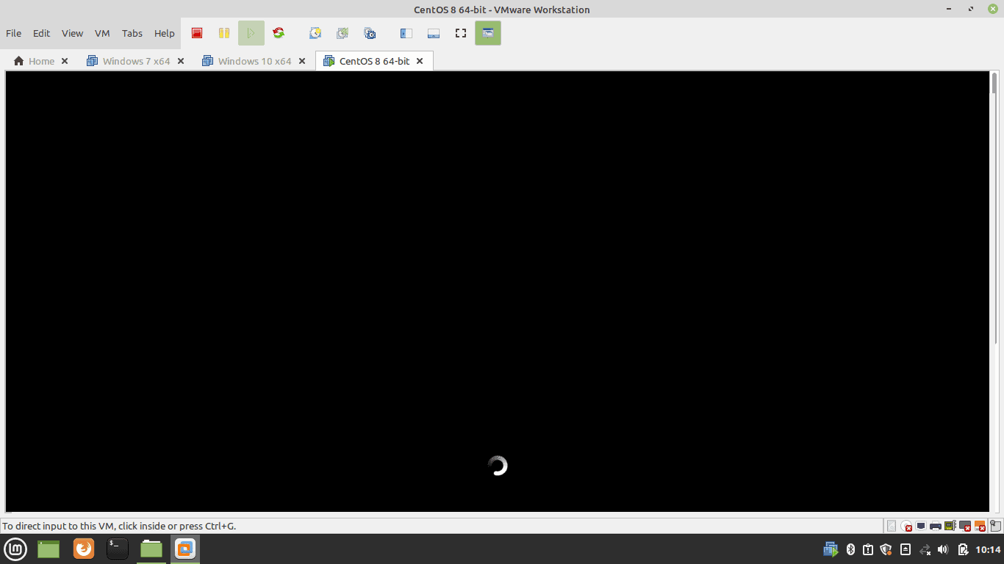
Task: Click the 10:14 clock in the panel
Action: point(989,549)
